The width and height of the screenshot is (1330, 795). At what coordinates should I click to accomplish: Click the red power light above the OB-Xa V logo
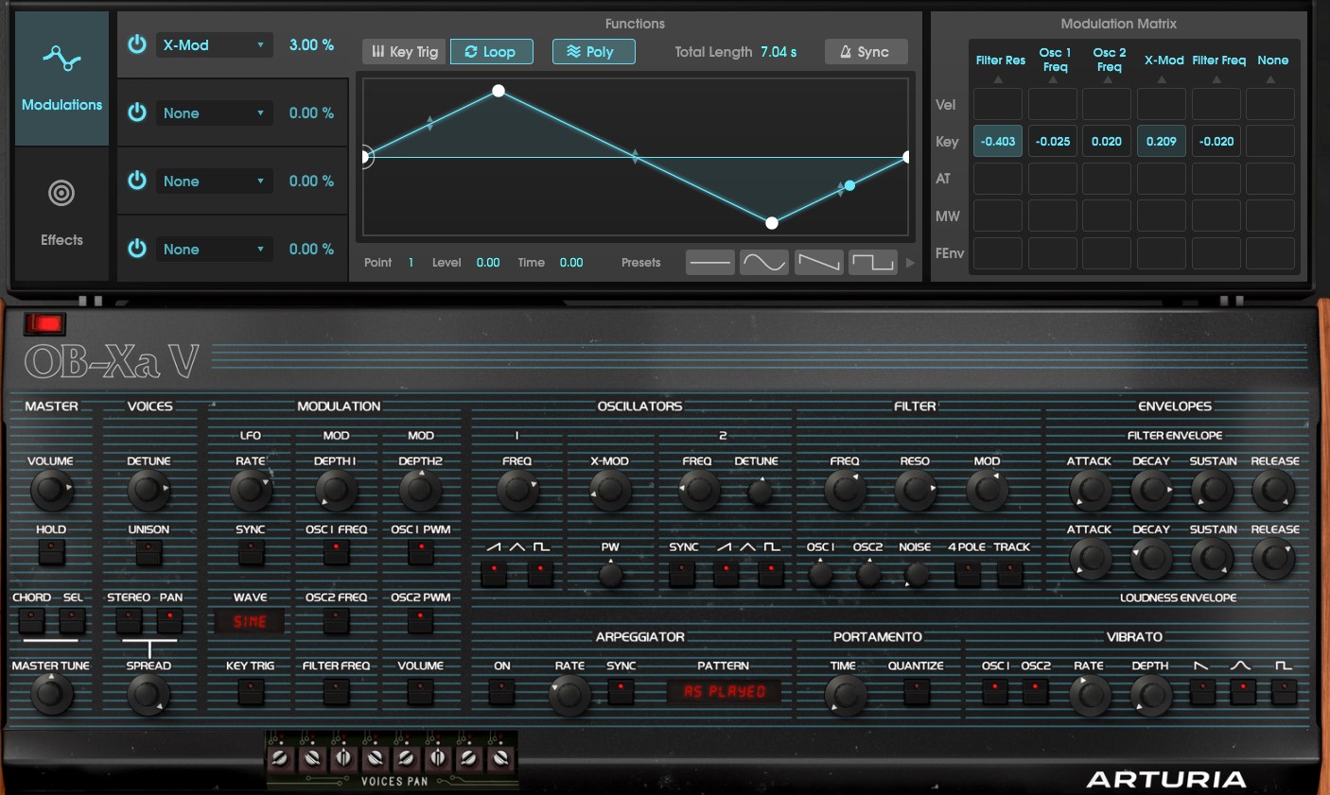(44, 324)
